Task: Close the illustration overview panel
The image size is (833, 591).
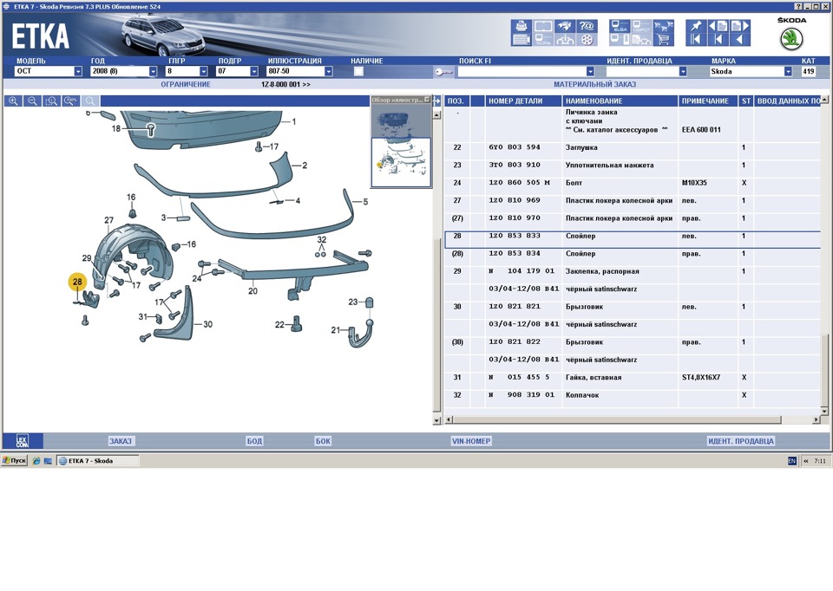Action: coord(427,99)
